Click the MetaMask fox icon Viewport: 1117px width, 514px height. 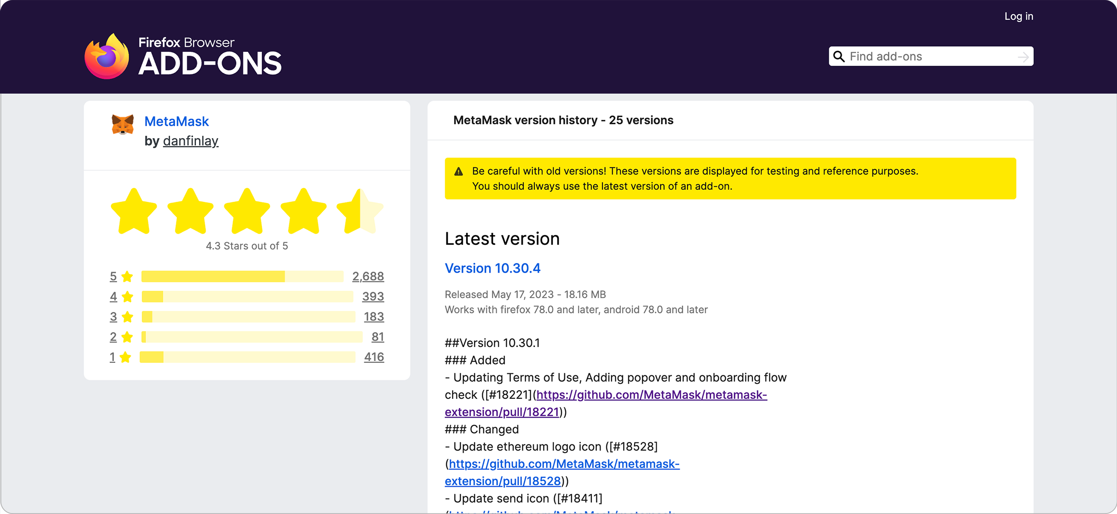tap(123, 124)
